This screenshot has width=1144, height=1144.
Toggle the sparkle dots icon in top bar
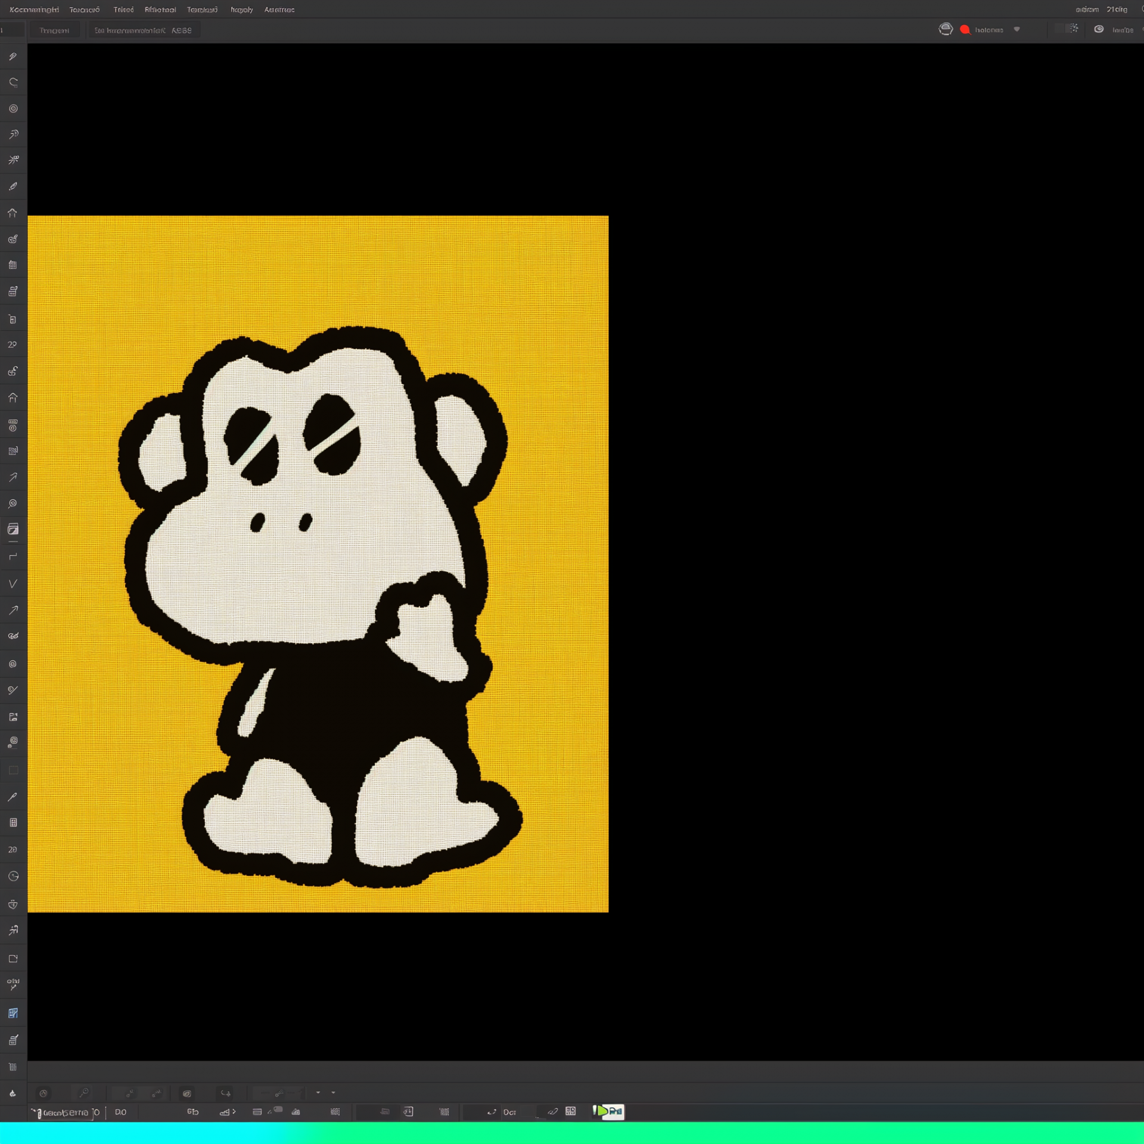(1073, 29)
